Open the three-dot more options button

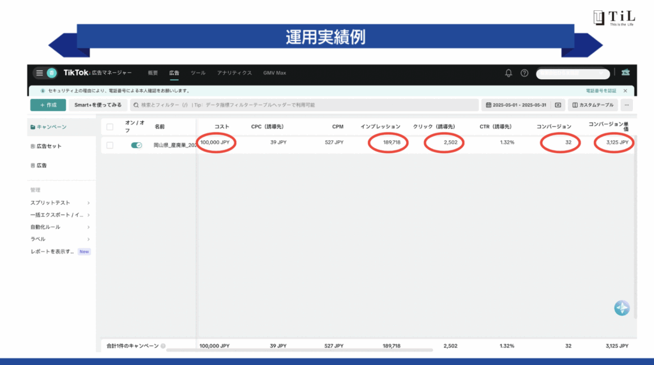pyautogui.click(x=627, y=105)
